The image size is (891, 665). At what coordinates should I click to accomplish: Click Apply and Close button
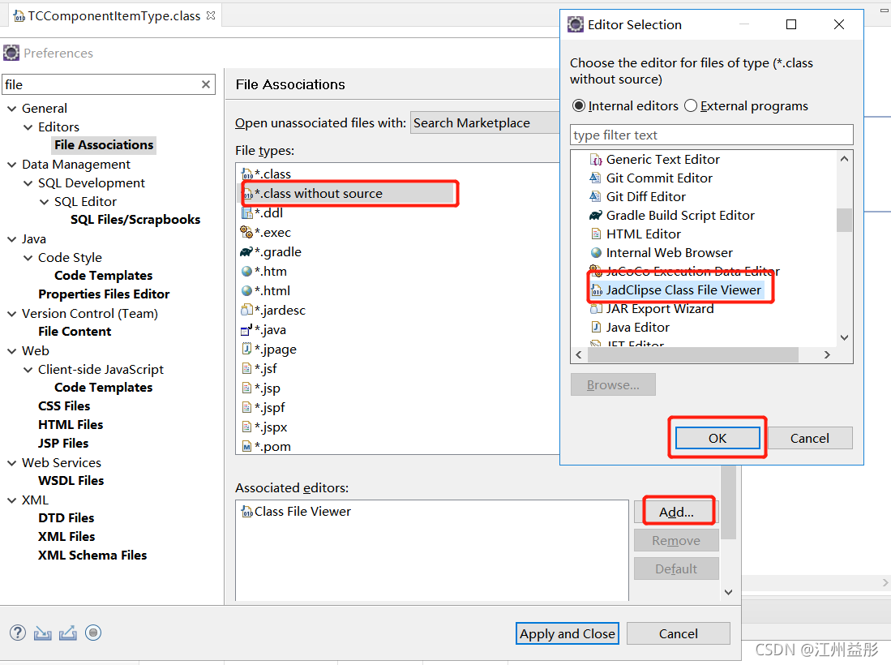567,633
